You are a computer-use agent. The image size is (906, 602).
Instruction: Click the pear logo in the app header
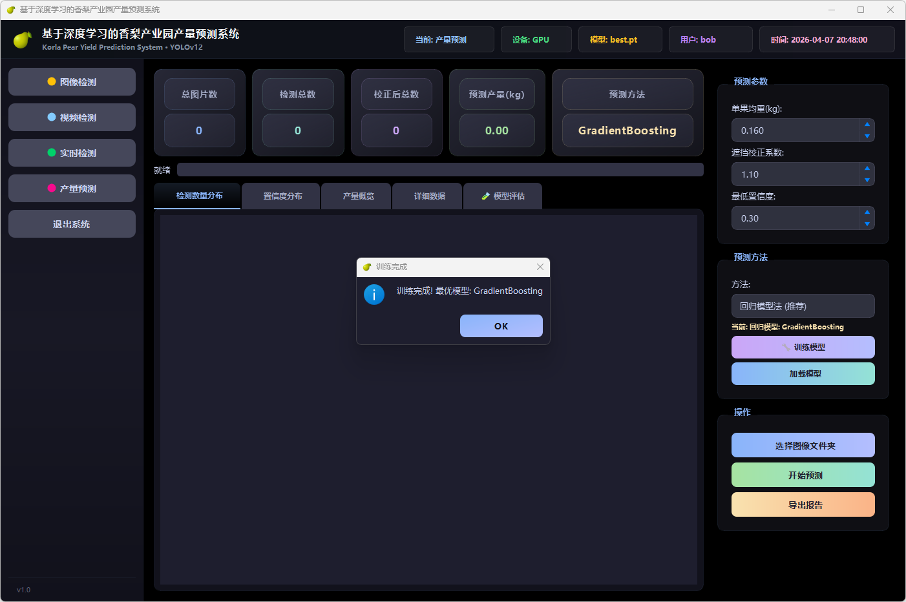tap(23, 40)
